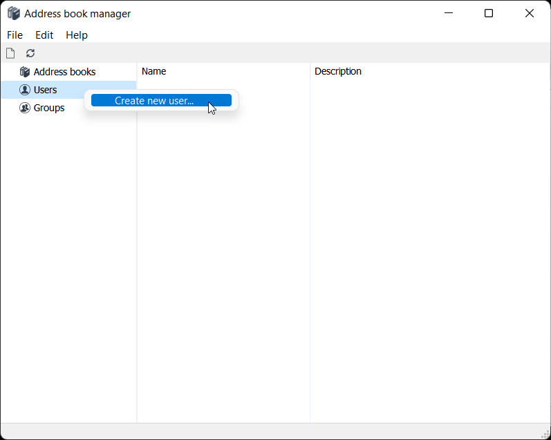Open the Edit menu
The height and width of the screenshot is (440, 551).
coord(44,35)
